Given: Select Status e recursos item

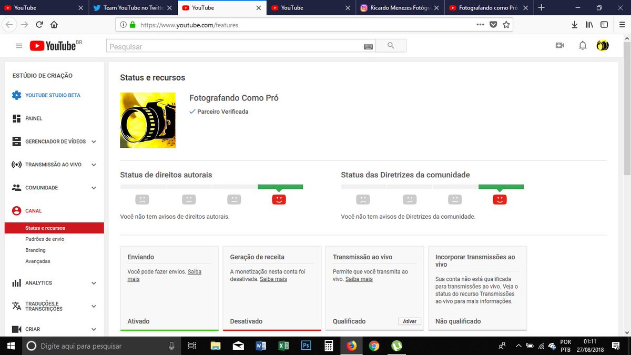Looking at the screenshot, I should [x=54, y=228].
